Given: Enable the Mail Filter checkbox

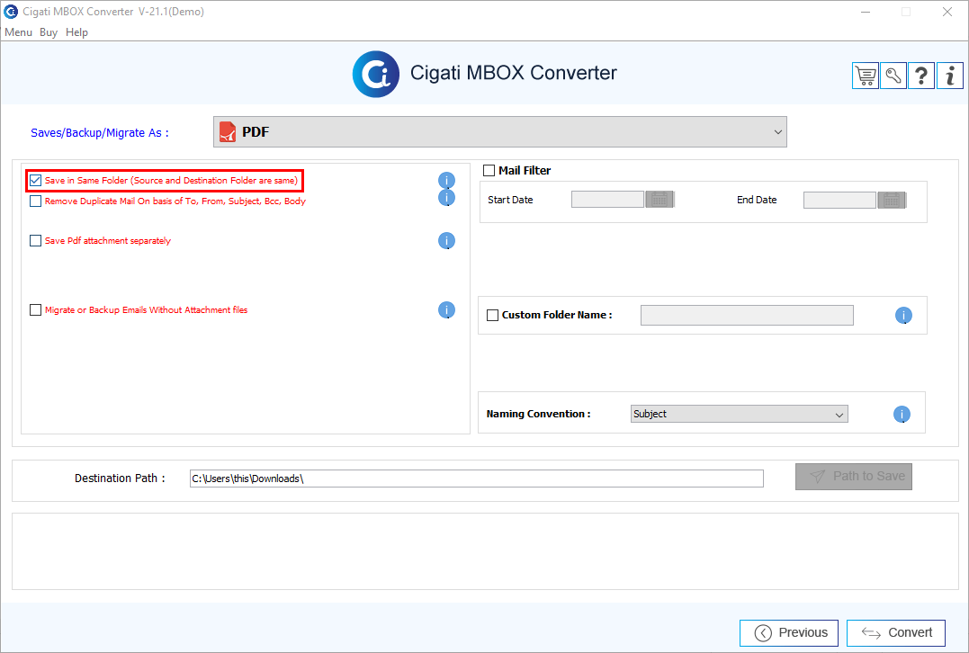Looking at the screenshot, I should (x=489, y=171).
